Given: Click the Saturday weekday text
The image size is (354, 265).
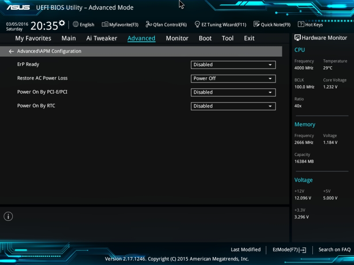Looking at the screenshot, I should coord(14,29).
